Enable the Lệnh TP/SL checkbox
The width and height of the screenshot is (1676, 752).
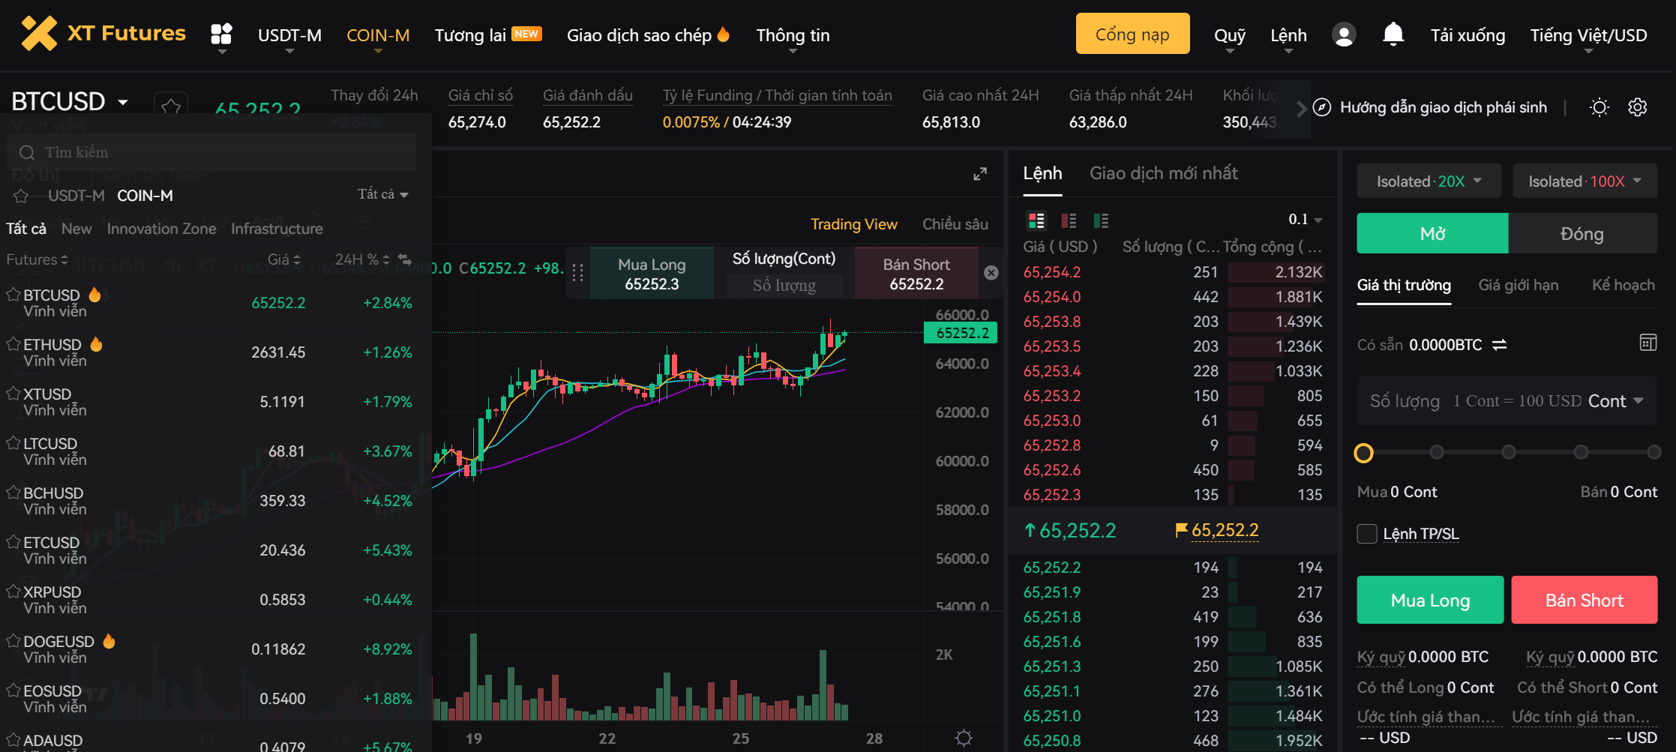pyautogui.click(x=1367, y=534)
